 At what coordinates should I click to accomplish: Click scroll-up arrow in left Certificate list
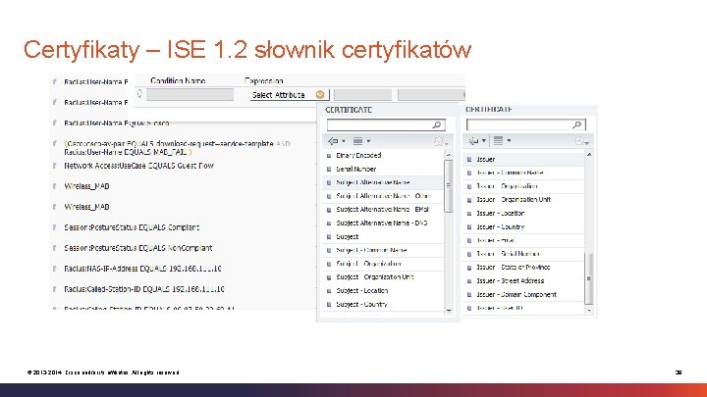449,155
